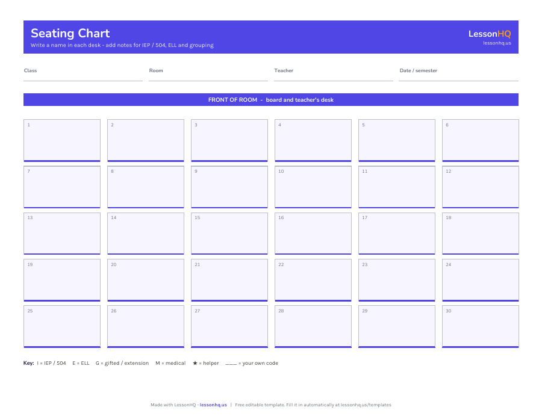Select desk 11
The image size is (542, 419).
[396, 187]
